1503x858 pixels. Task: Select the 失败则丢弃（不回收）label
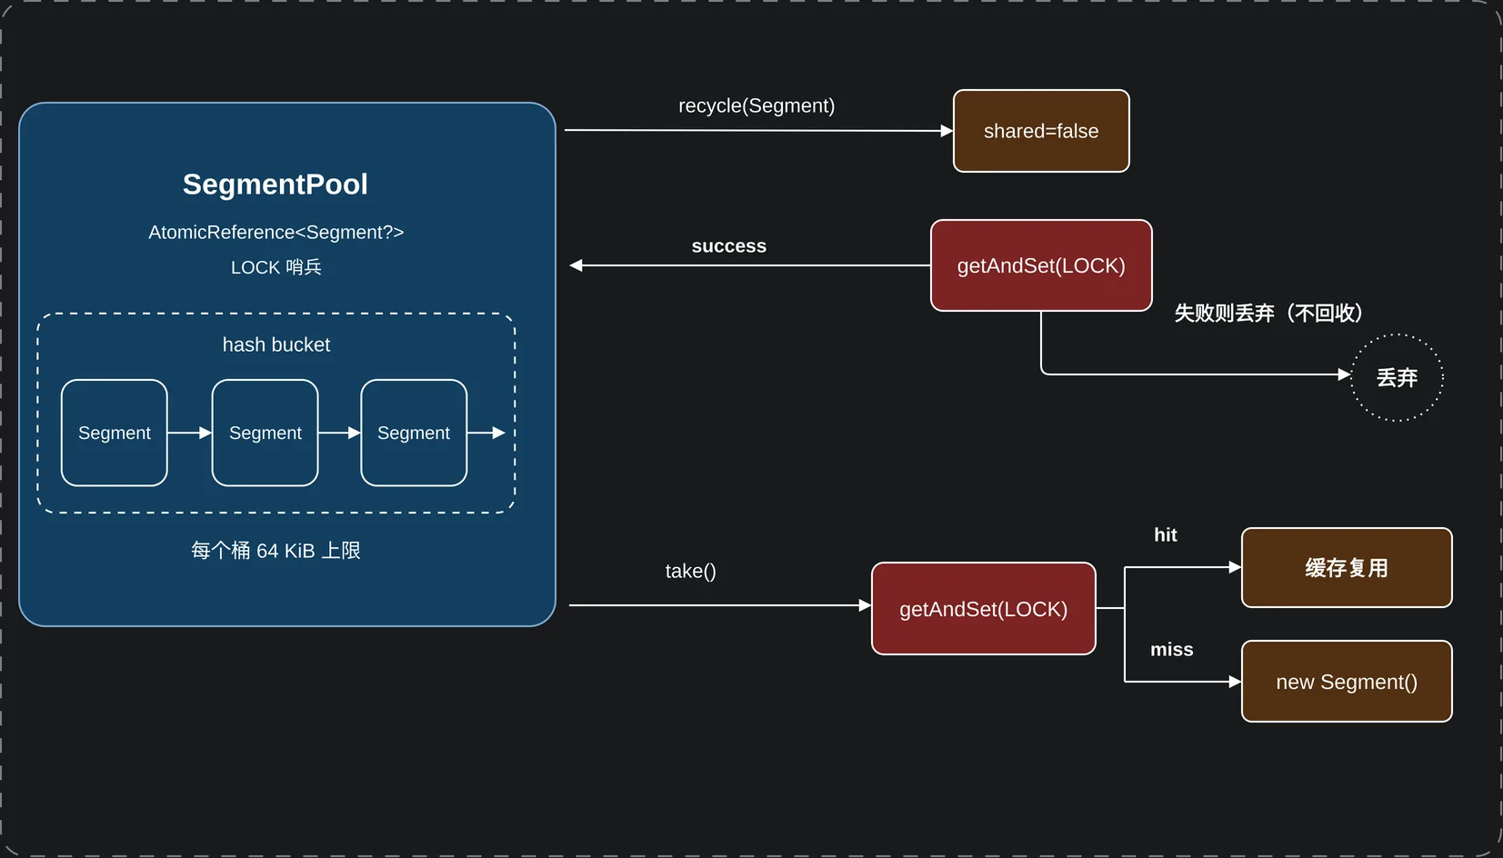1269,314
